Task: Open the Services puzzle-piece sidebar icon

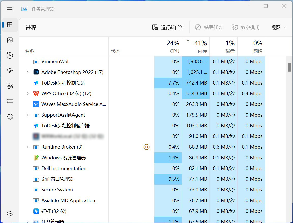Action: (x=10, y=117)
